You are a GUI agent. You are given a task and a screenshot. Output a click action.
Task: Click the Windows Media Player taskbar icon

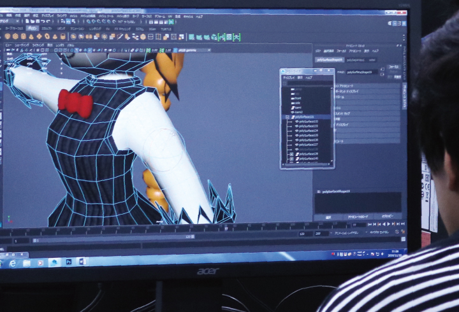[40, 263]
